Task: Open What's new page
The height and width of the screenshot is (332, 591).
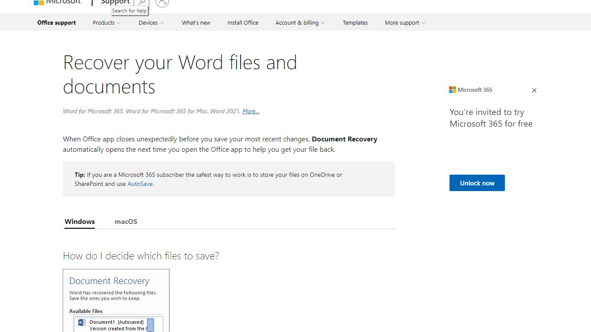Action: tap(196, 23)
